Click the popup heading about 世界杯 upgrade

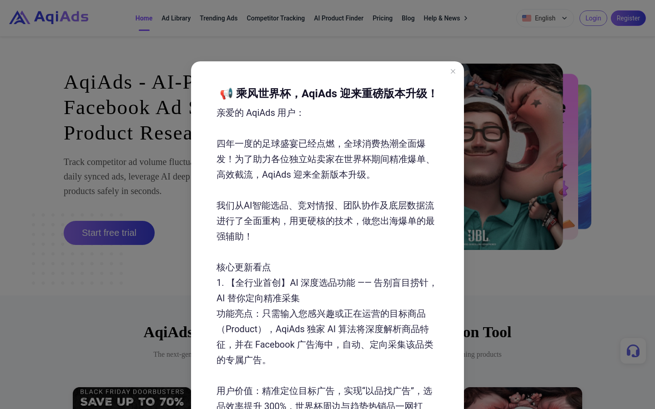point(327,94)
